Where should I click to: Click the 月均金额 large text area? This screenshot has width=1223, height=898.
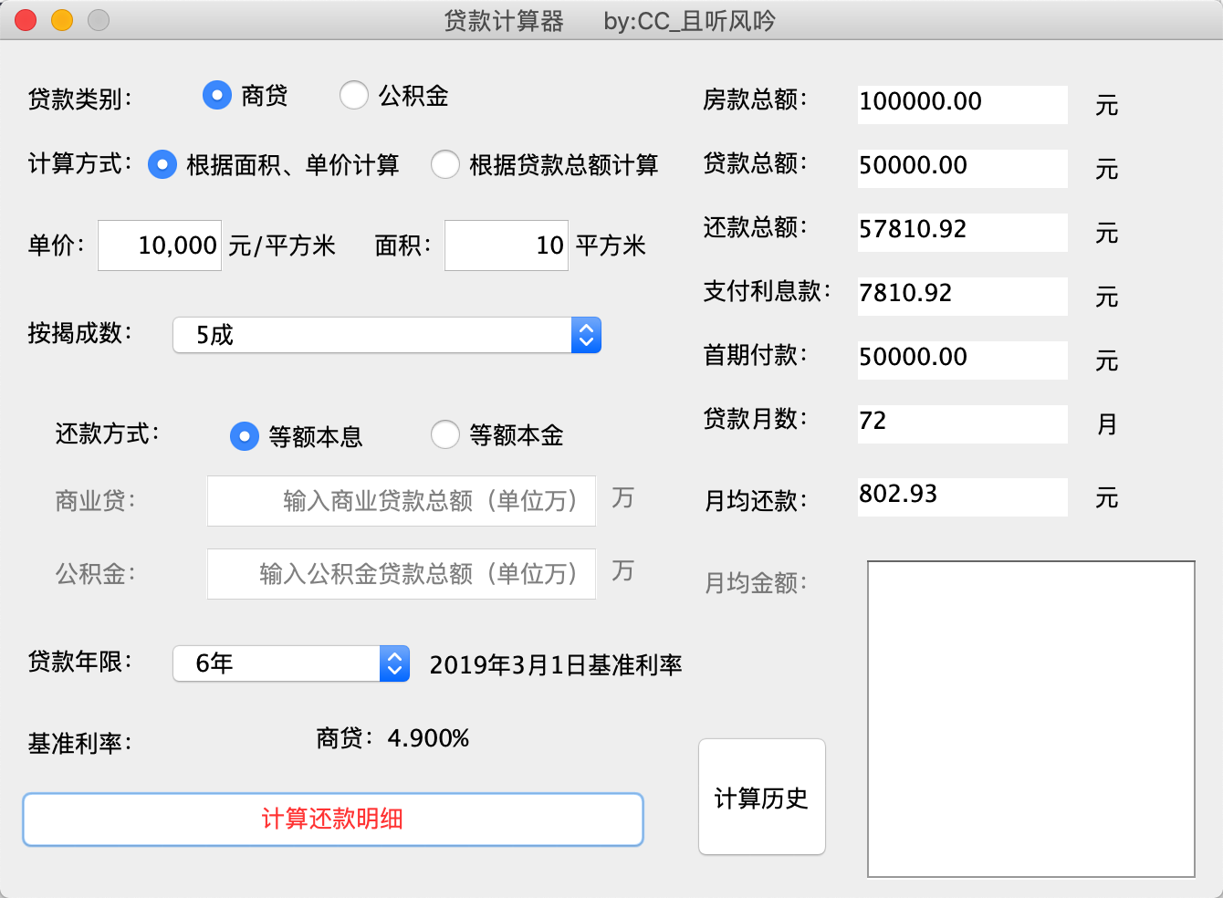(x=1031, y=719)
